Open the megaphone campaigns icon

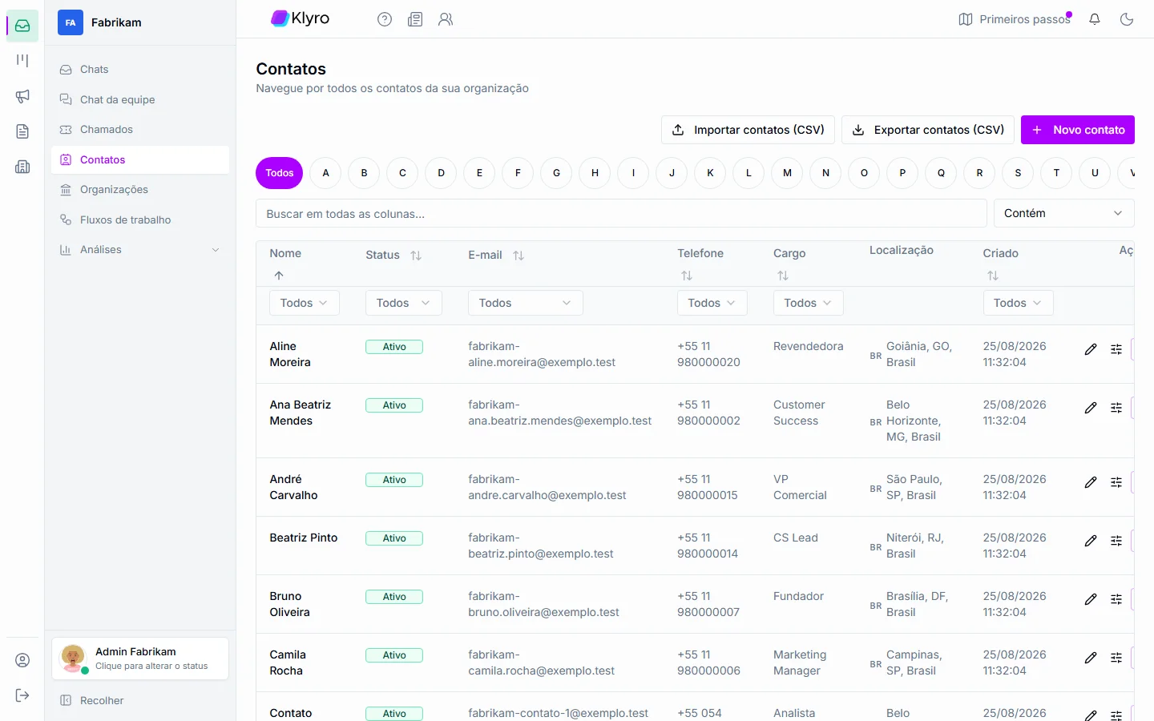[x=22, y=96]
